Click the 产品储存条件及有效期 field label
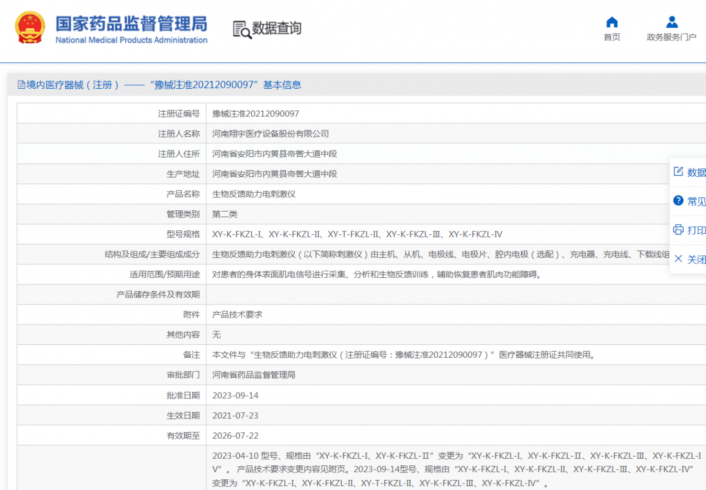 click(158, 294)
